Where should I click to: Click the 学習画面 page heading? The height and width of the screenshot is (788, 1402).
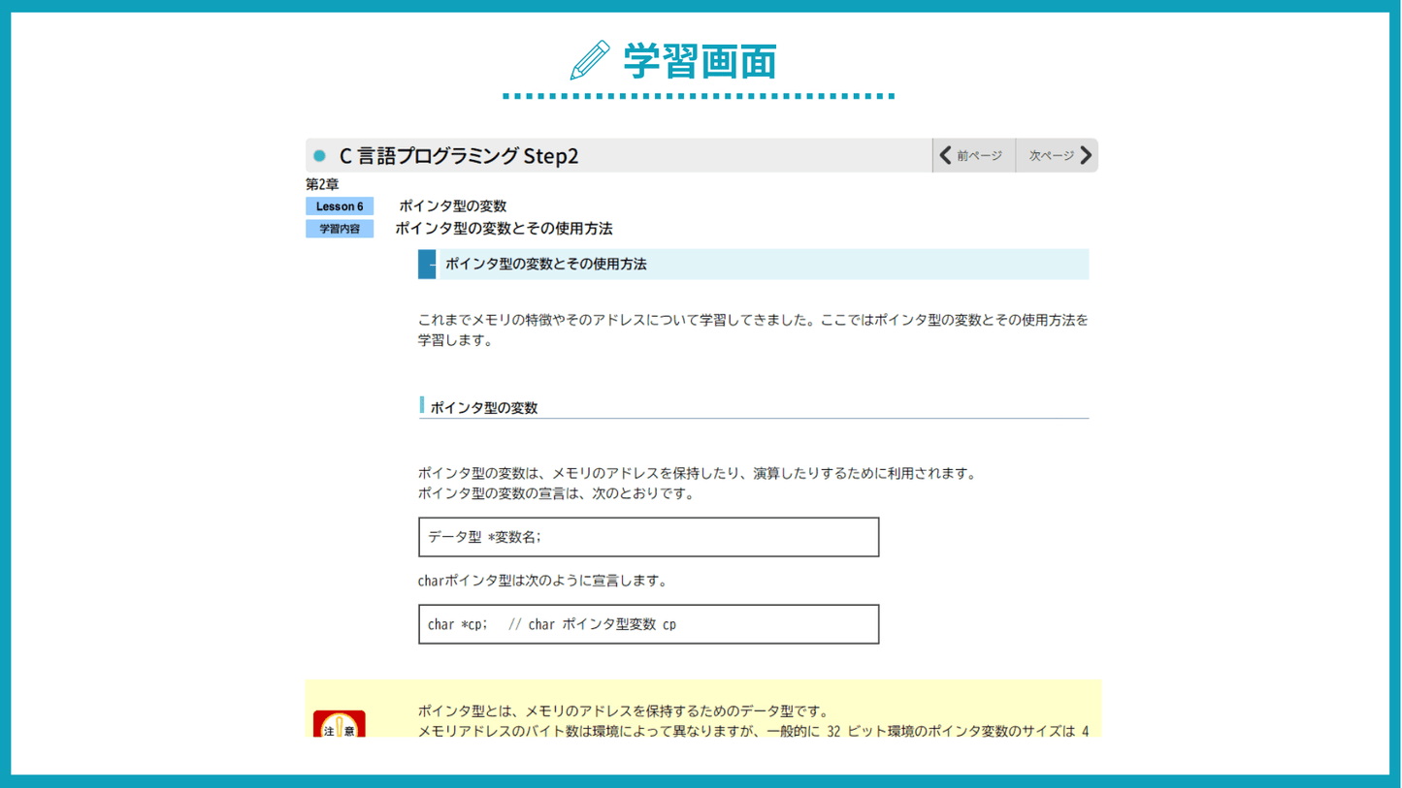[699, 61]
